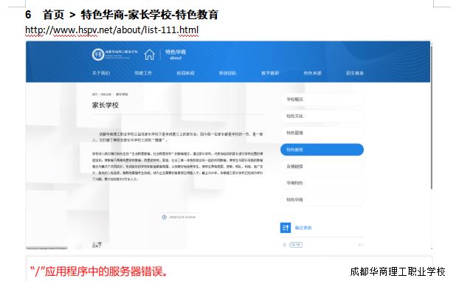Screen dimensions: 456x281
Task: Click the school name text beside the logo
Action: pos(121,54)
